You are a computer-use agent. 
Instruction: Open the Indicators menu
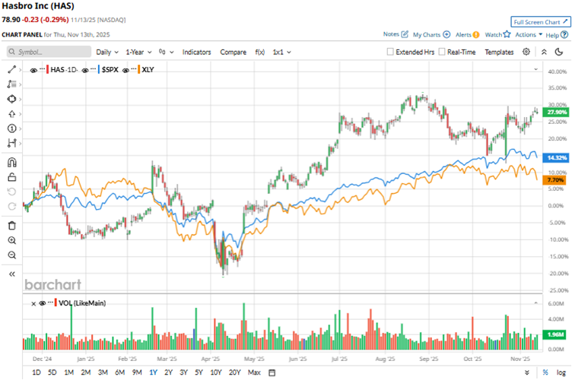[x=196, y=52]
